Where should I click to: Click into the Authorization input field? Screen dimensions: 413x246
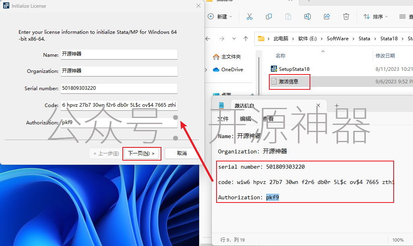[119, 122]
